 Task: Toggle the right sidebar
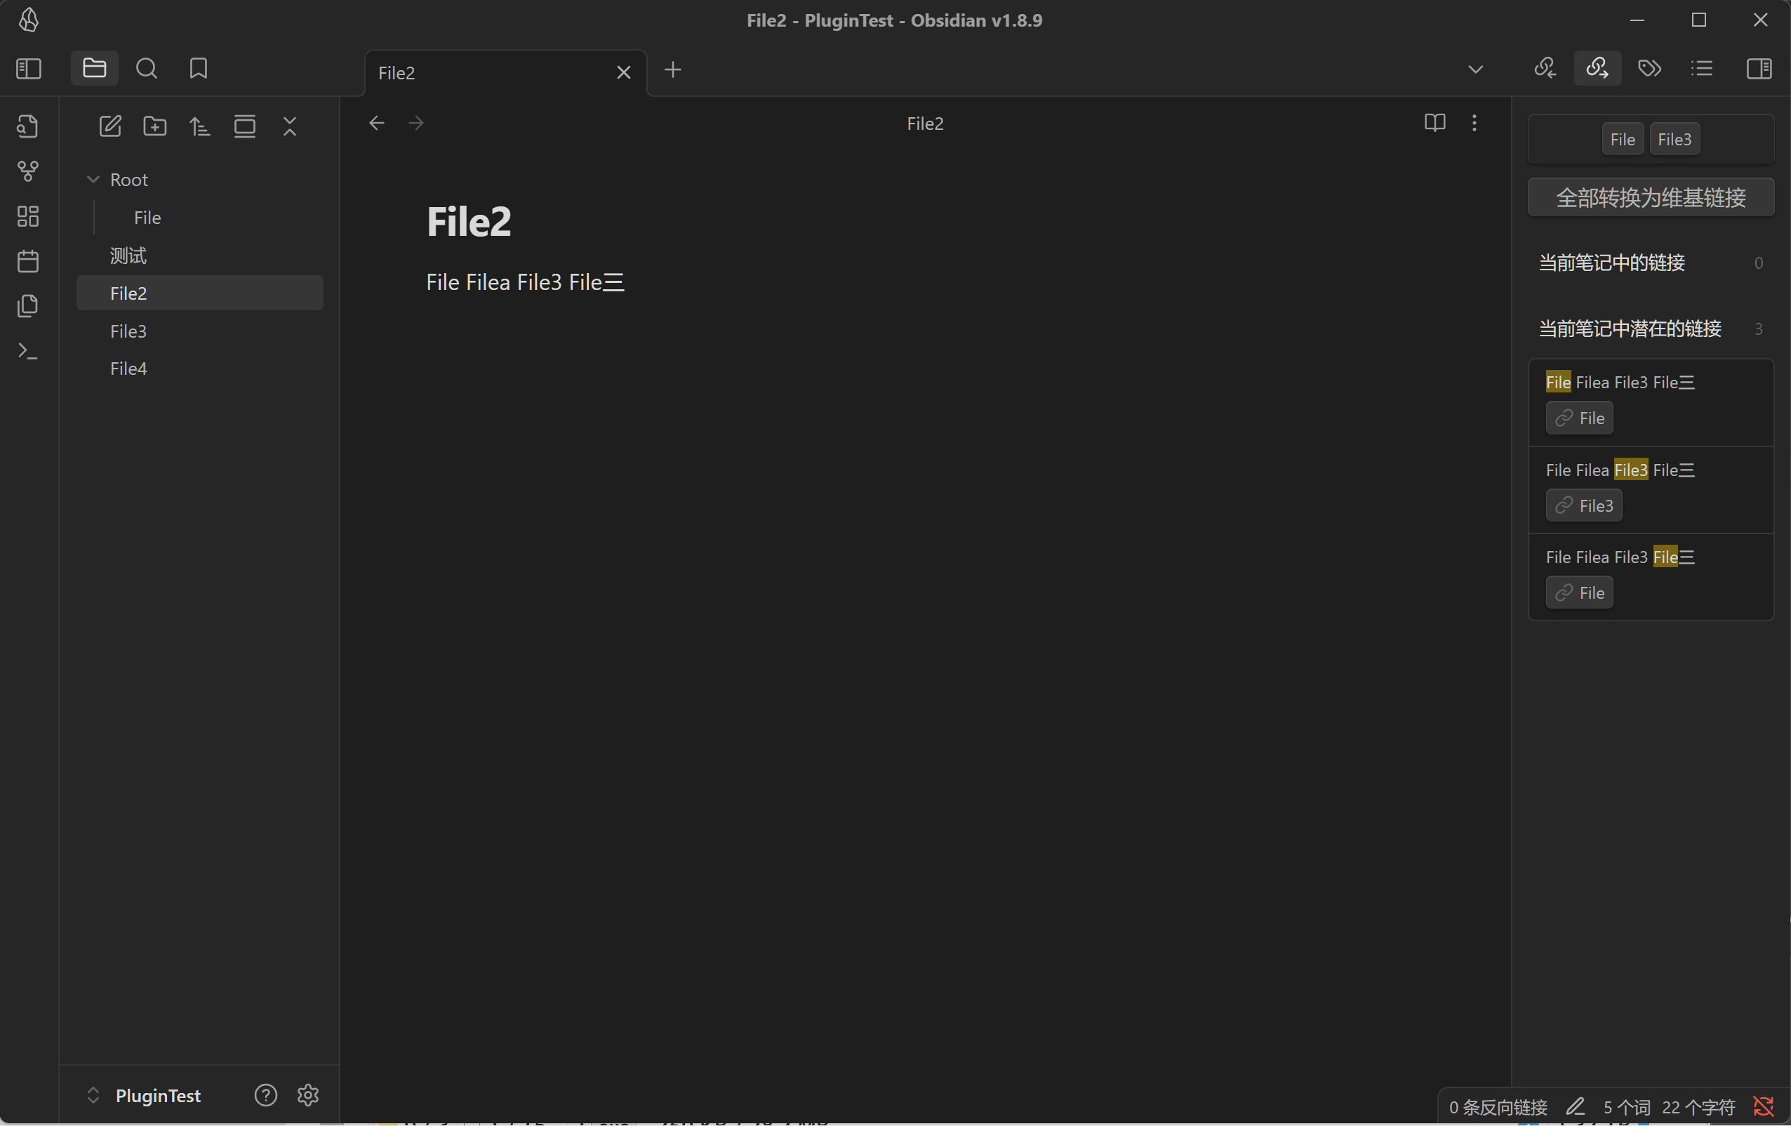[x=1759, y=69]
